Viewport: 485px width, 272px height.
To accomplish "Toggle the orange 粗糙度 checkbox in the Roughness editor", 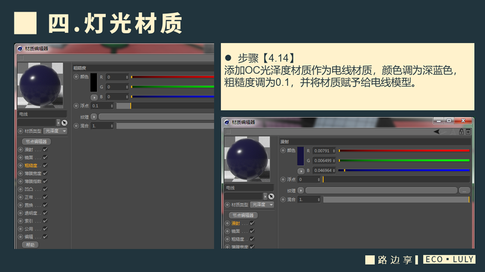I will (x=45, y=166).
